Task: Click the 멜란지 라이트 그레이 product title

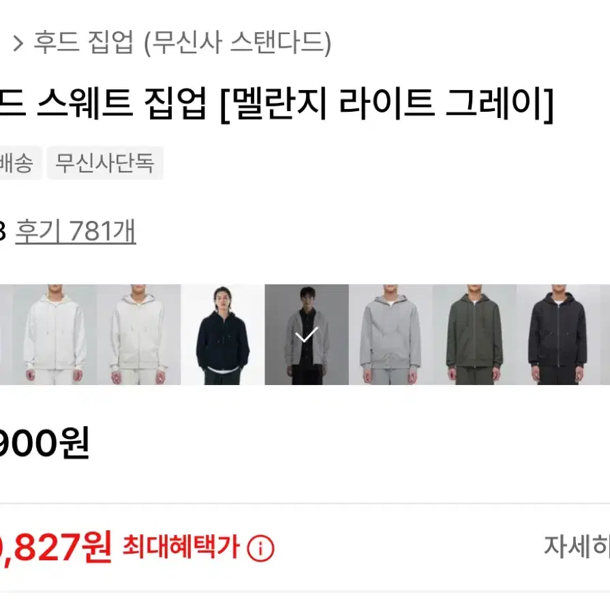Action: [277, 104]
